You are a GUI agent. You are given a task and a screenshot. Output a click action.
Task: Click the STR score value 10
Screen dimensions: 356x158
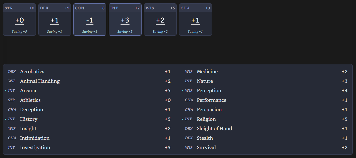[32, 8]
